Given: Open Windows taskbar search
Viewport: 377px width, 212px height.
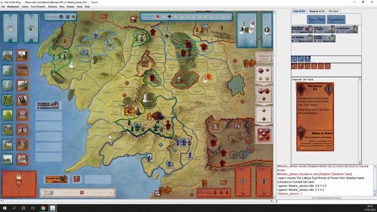Looking at the screenshot, I should pyautogui.click(x=14, y=208).
